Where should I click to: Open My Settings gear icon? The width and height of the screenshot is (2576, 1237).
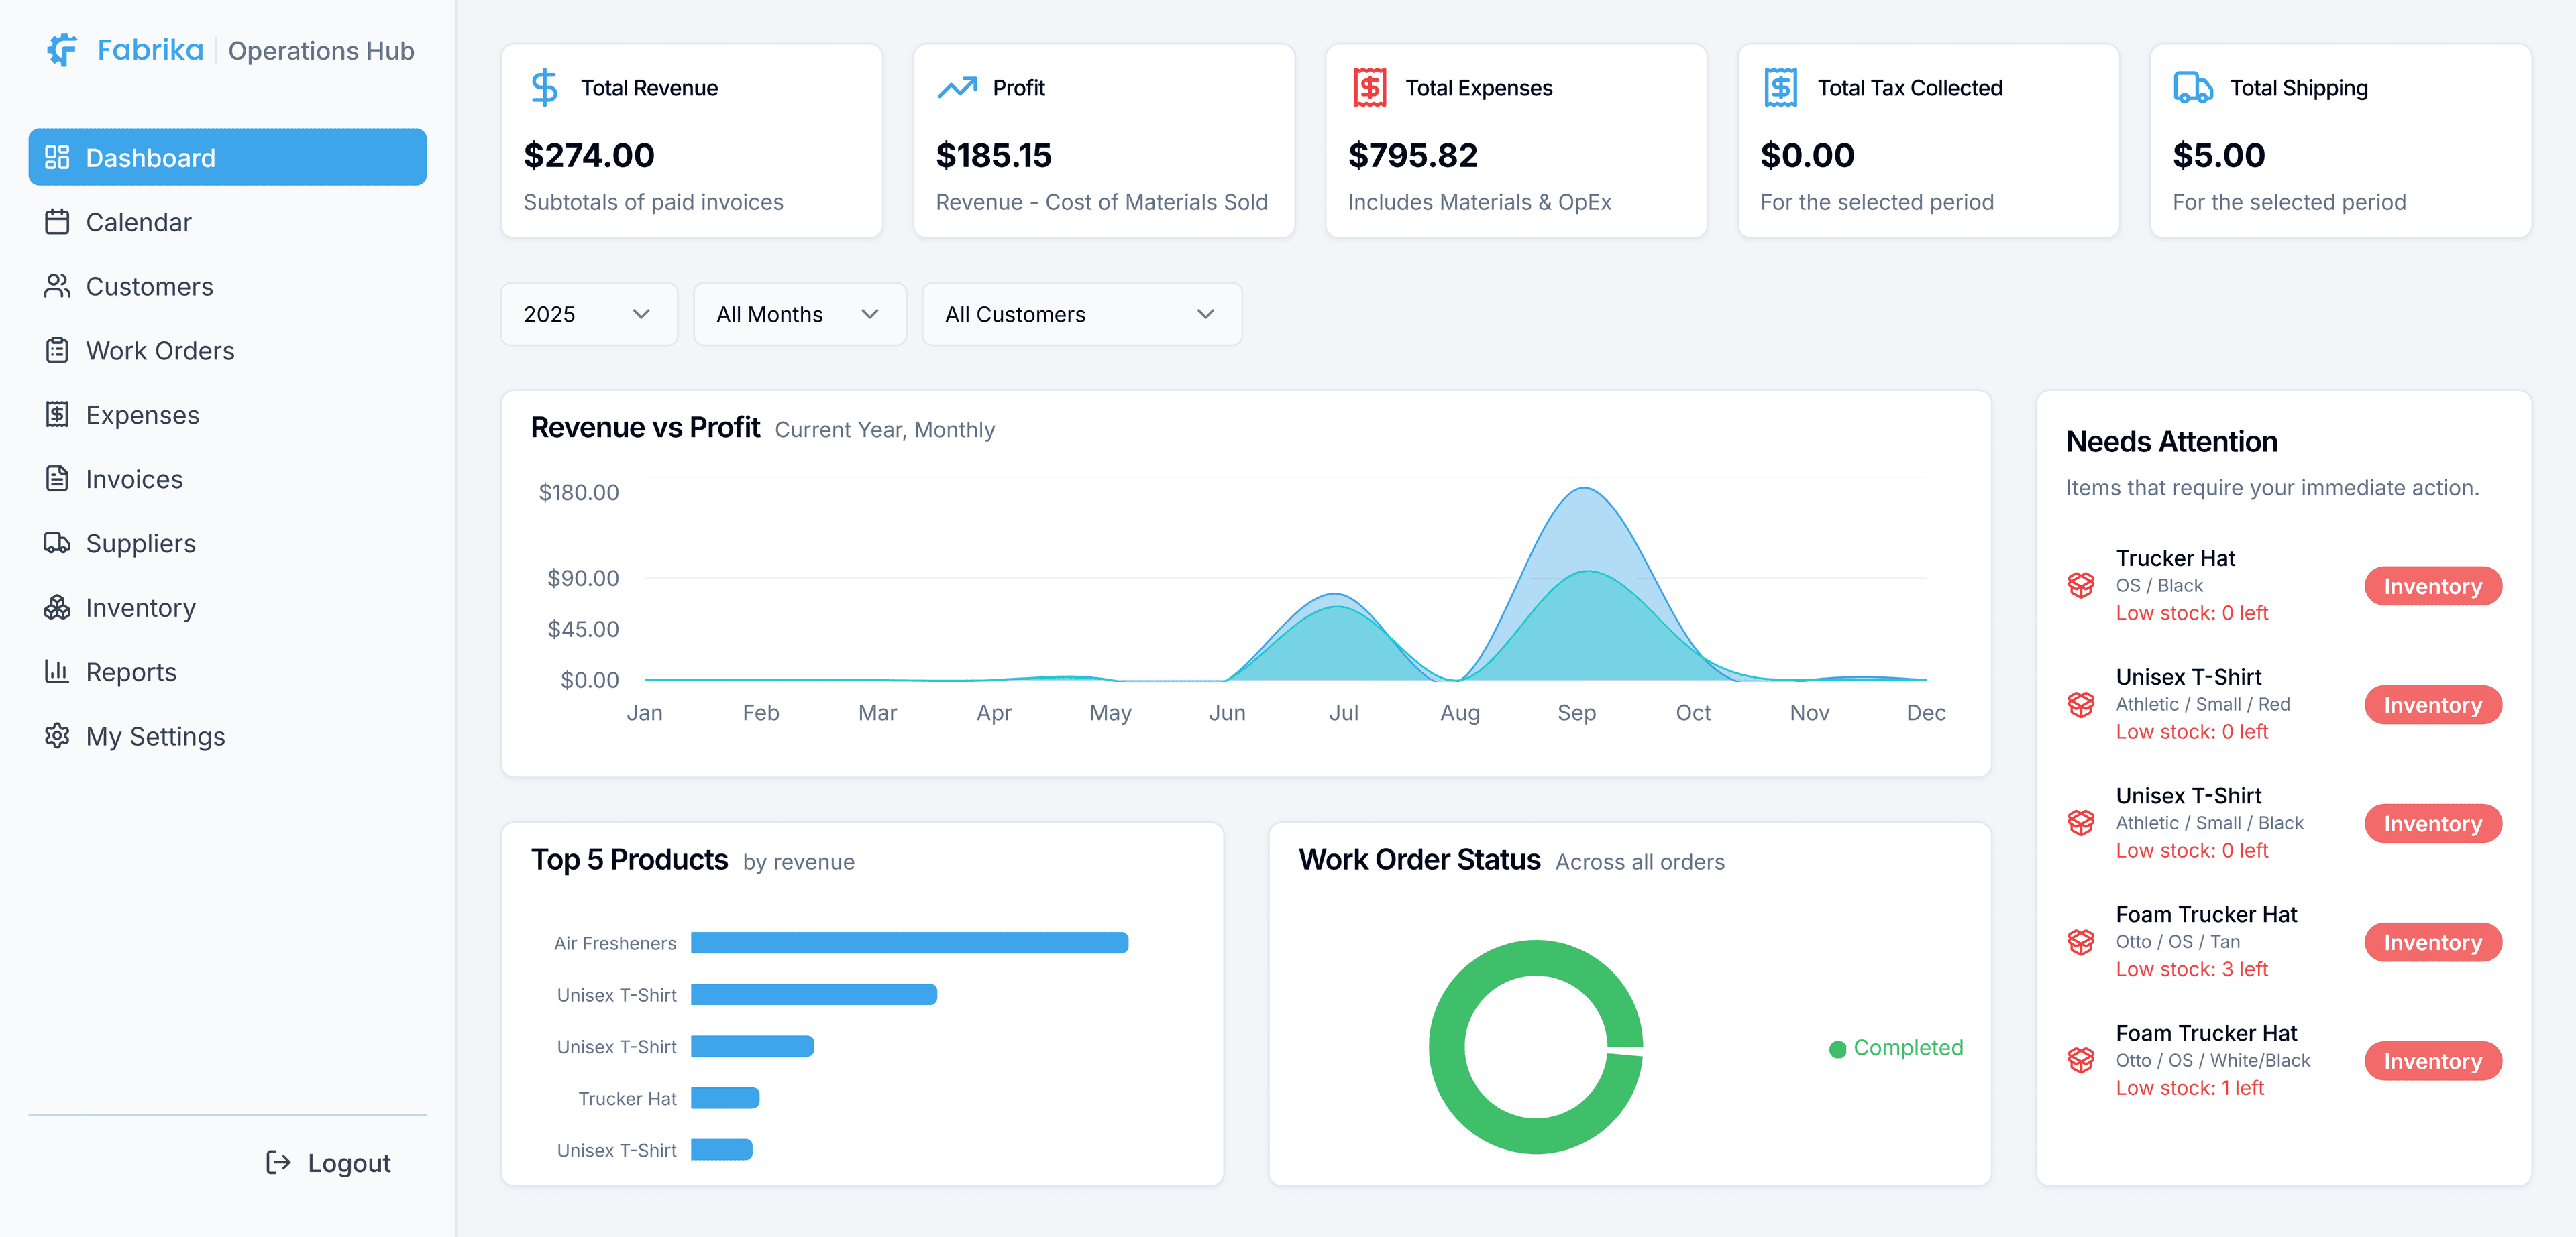click(x=58, y=735)
